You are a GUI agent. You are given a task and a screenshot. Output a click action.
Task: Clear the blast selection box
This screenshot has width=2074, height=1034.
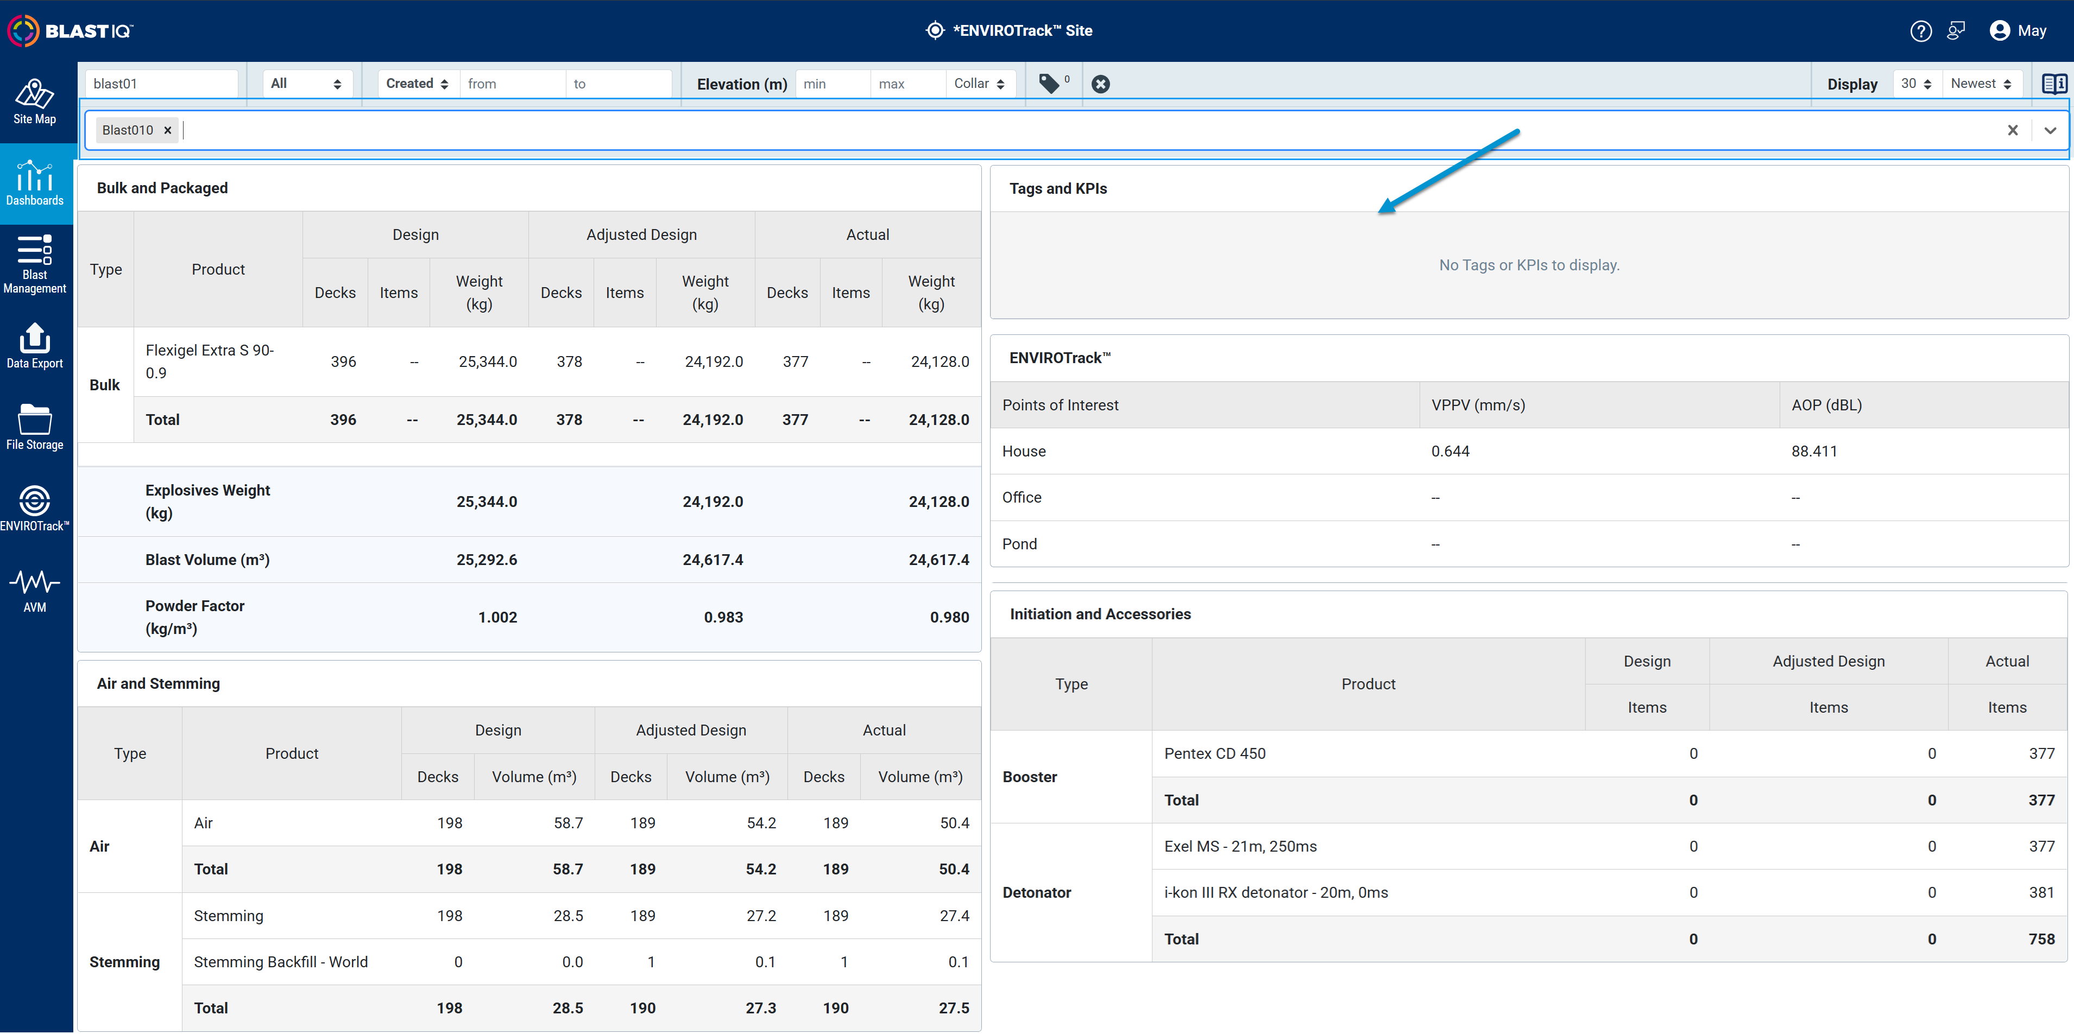(2012, 130)
